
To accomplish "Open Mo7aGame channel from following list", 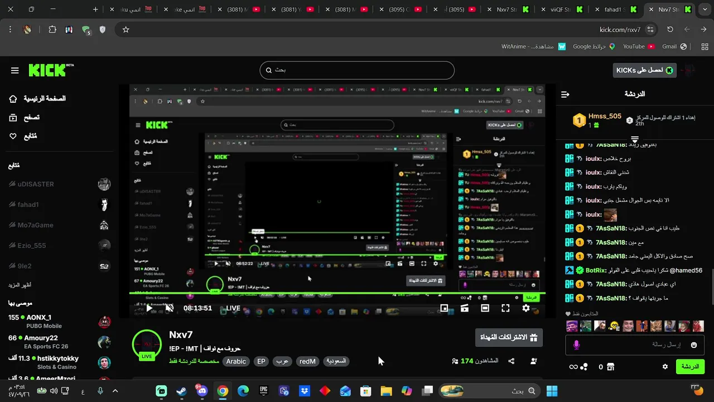I will point(59,225).
